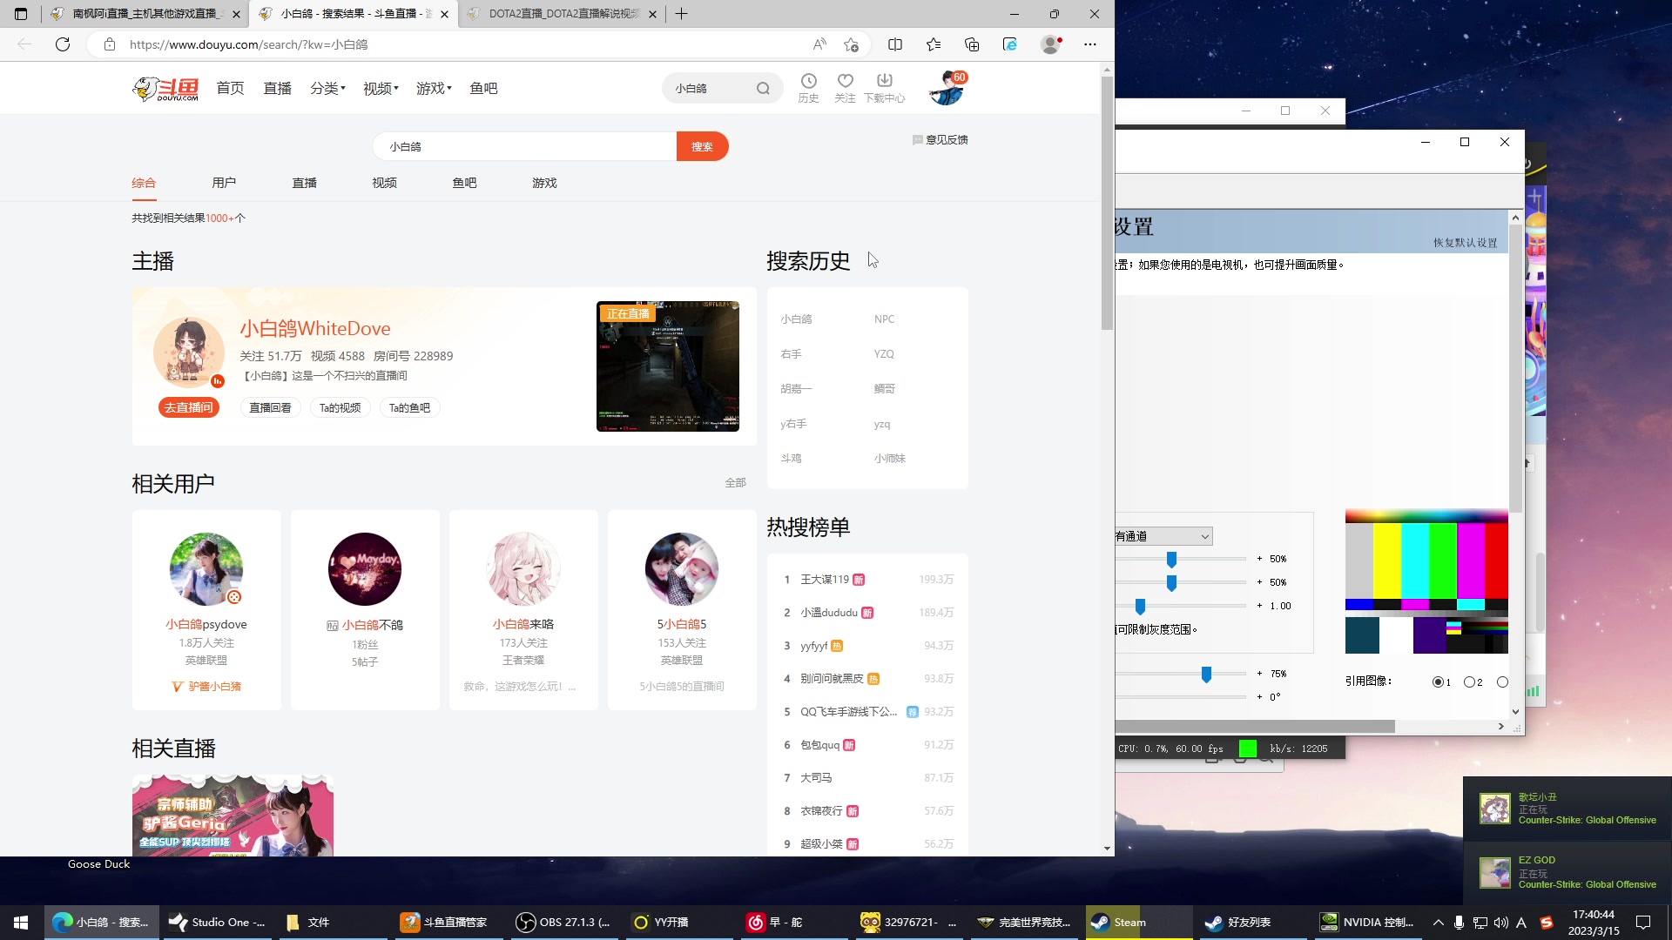
Task: Open browser collections icon
Action: (x=972, y=44)
